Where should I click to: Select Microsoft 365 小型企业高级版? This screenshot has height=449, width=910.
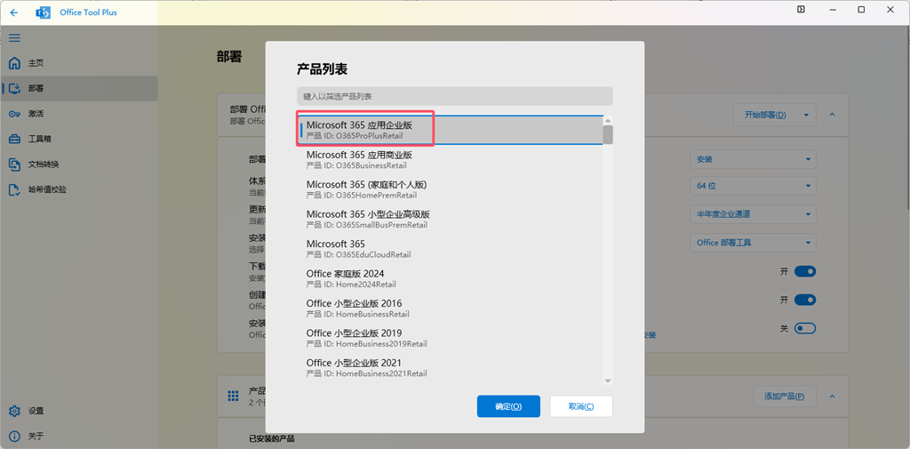451,219
